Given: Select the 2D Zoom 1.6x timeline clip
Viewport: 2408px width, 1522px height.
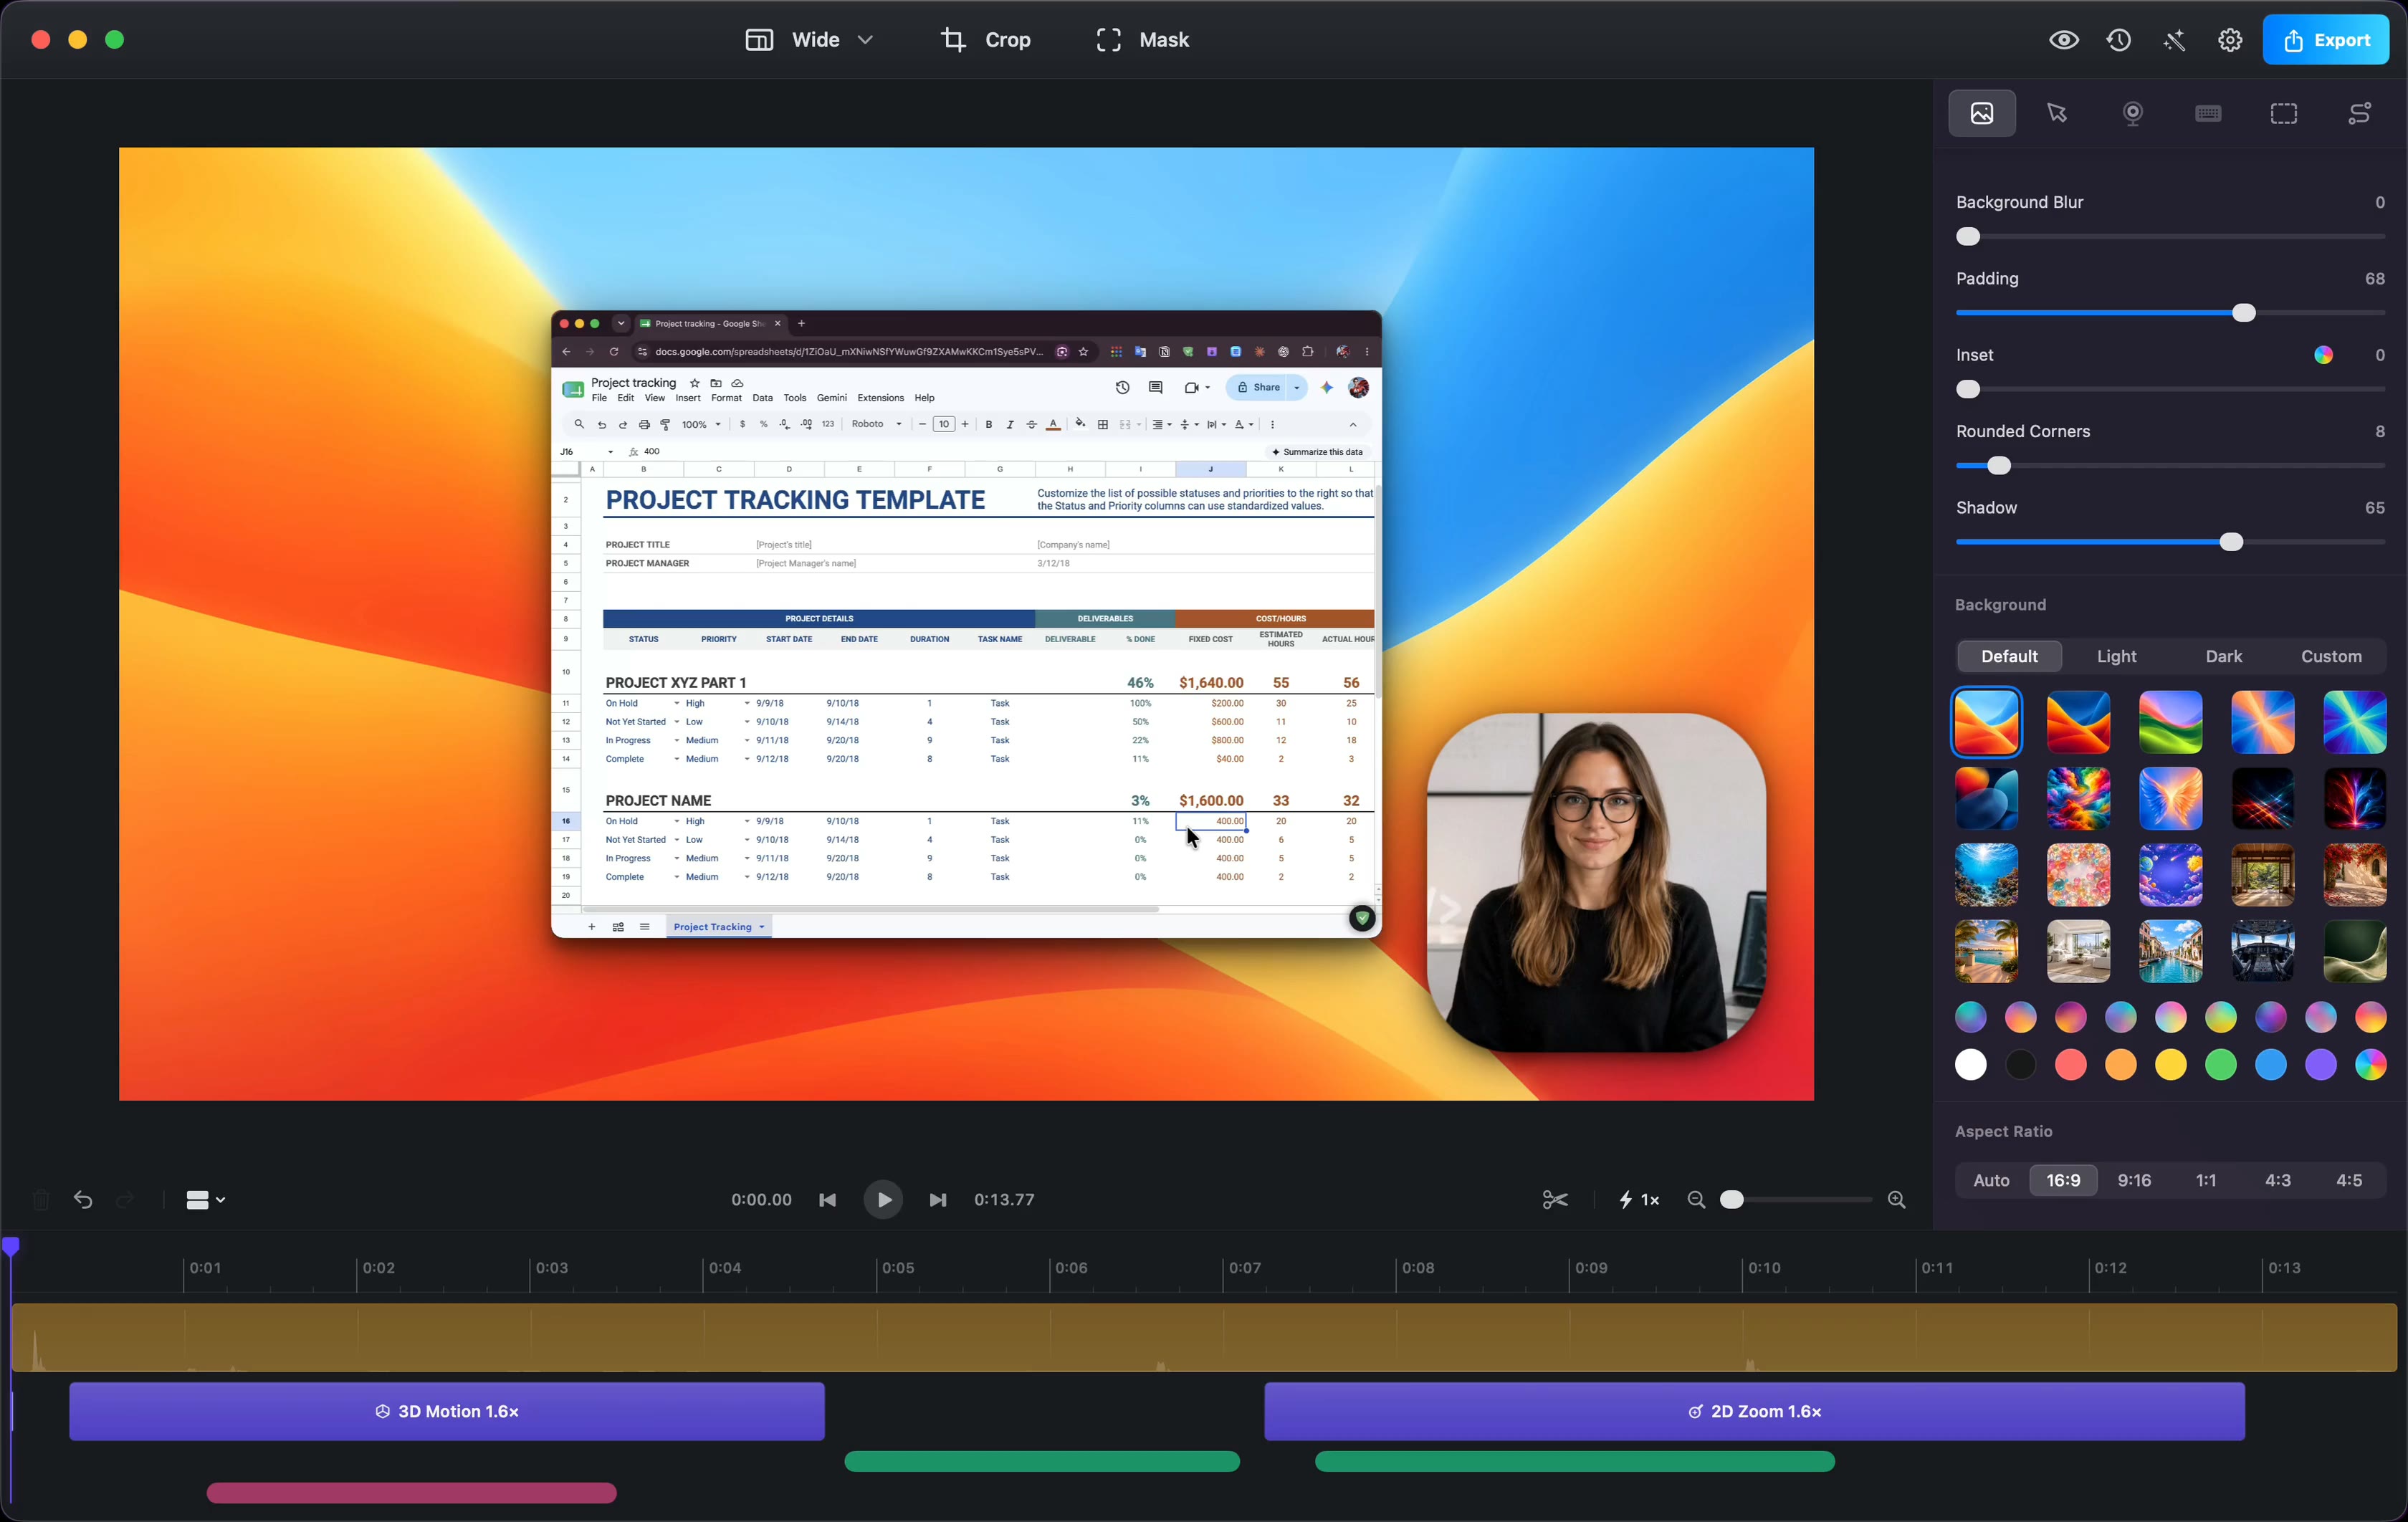Looking at the screenshot, I should pos(1754,1411).
